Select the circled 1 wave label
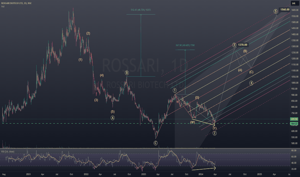Screen dimensions: 300x177 [175, 90]
